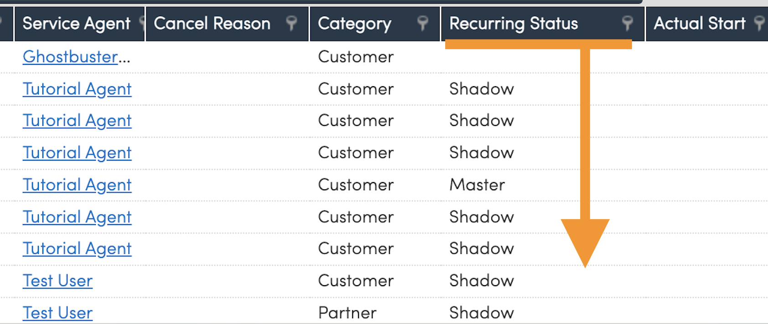The image size is (768, 324).
Task: Click the pin icon in Cancel Reason header
Action: [x=291, y=23]
